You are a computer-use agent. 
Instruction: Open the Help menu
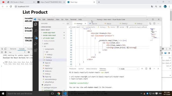(x=80, y=19)
